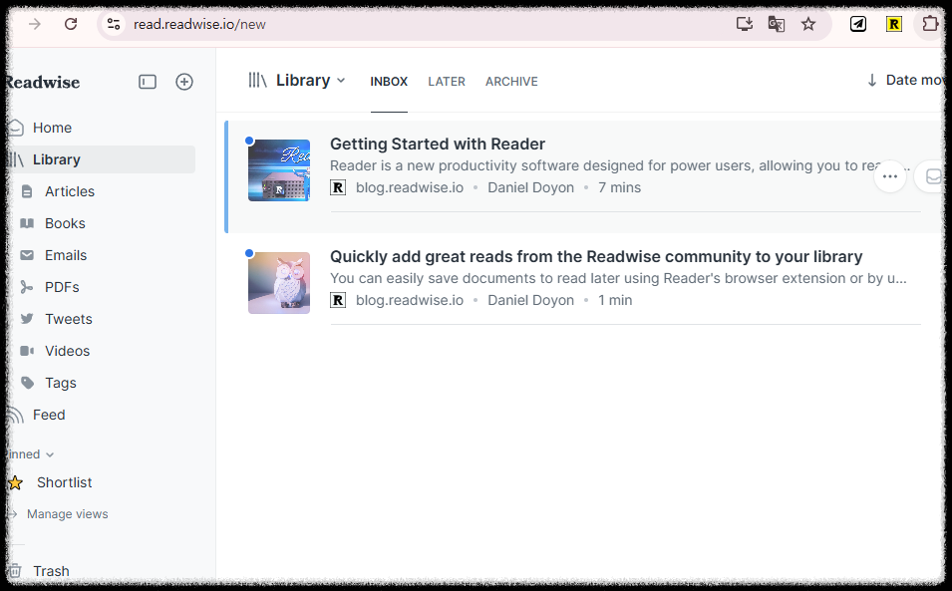Click the Getting Started with Reader thumbnail

click(x=279, y=170)
